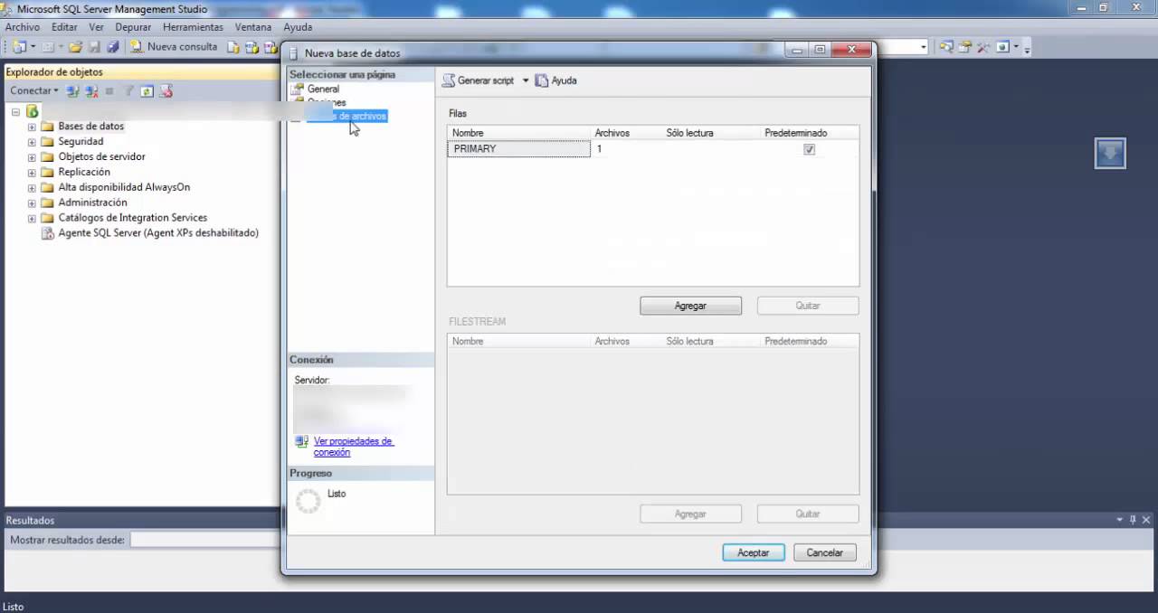The width and height of the screenshot is (1158, 613).
Task: Click the New Project toolbar icon
Action: pos(19,46)
